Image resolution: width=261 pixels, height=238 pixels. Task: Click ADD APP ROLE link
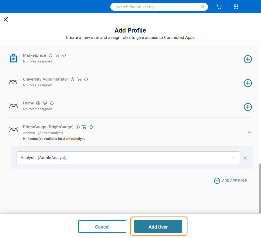(230, 181)
